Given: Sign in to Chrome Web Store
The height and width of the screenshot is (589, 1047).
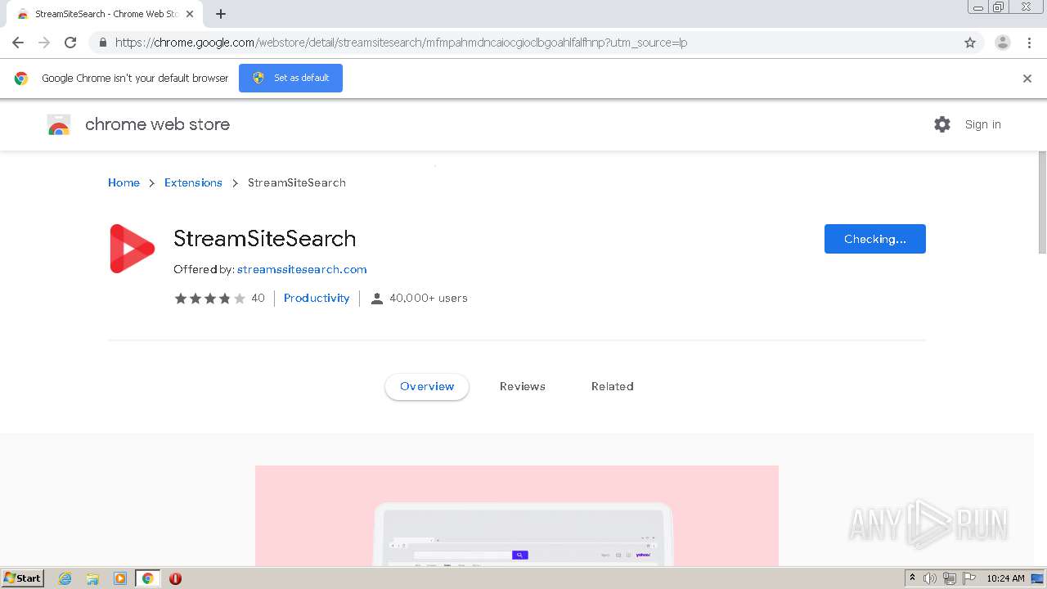Looking at the screenshot, I should (982, 124).
